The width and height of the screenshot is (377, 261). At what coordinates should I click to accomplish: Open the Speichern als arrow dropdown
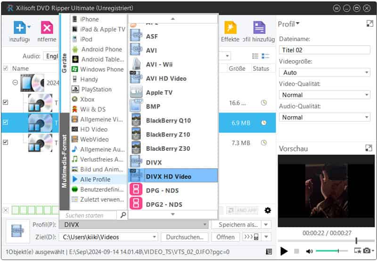click(x=266, y=224)
